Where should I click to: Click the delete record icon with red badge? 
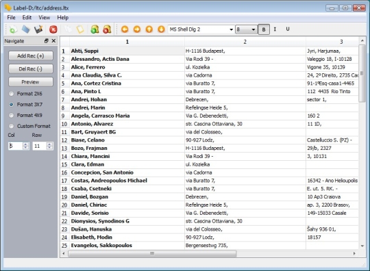coord(107,29)
